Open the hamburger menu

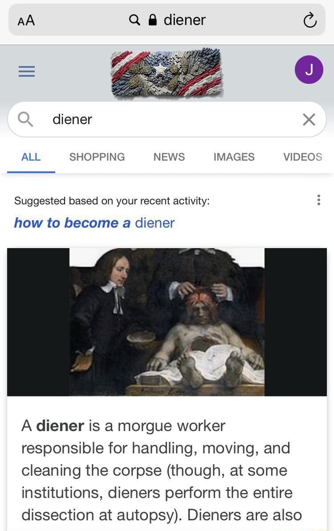coord(27,72)
